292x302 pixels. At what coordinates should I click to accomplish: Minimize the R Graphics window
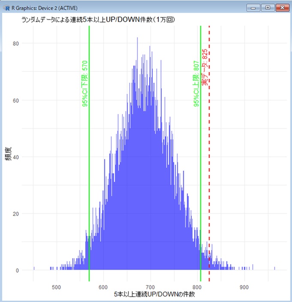tap(254, 8)
